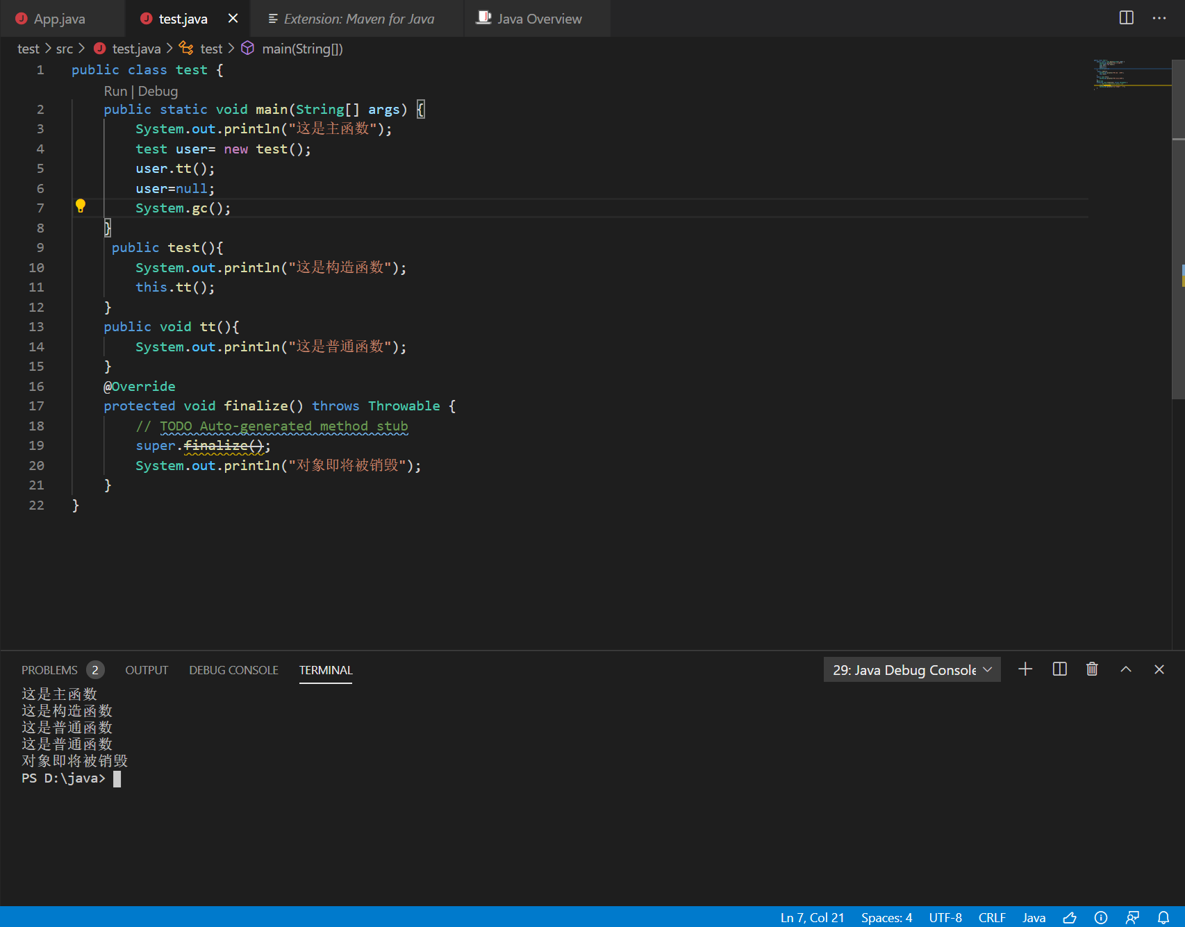Select the TERMINAL panel tab

point(326,670)
